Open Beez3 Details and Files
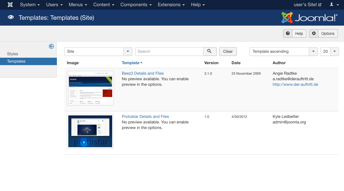Viewport: 344px width, 191px height. [x=142, y=73]
